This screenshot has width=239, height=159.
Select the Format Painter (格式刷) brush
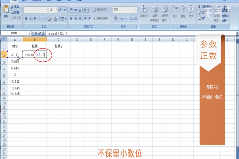pyautogui.click(x=16, y=18)
